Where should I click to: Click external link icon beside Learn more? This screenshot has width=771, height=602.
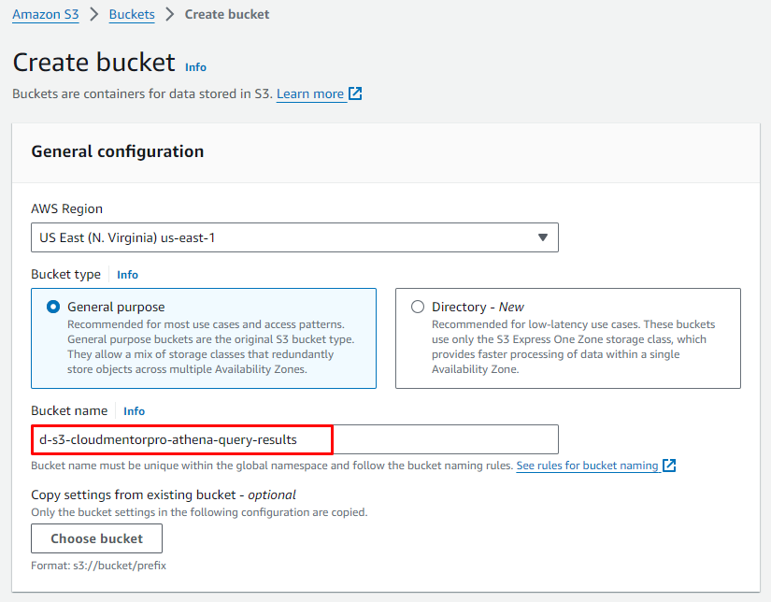(355, 93)
